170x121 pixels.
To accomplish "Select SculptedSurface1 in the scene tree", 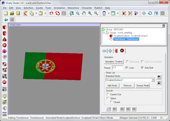I will (131, 36).
